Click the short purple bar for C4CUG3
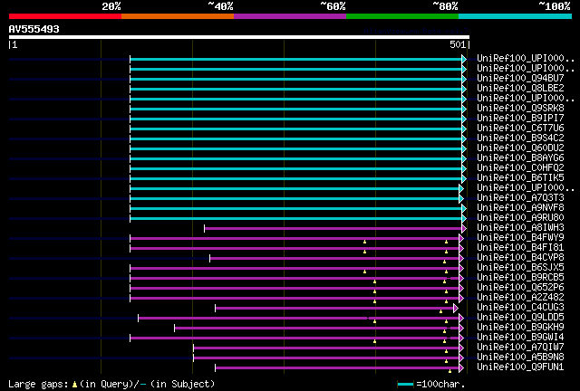This screenshot has height=391, width=580. tap(334, 309)
